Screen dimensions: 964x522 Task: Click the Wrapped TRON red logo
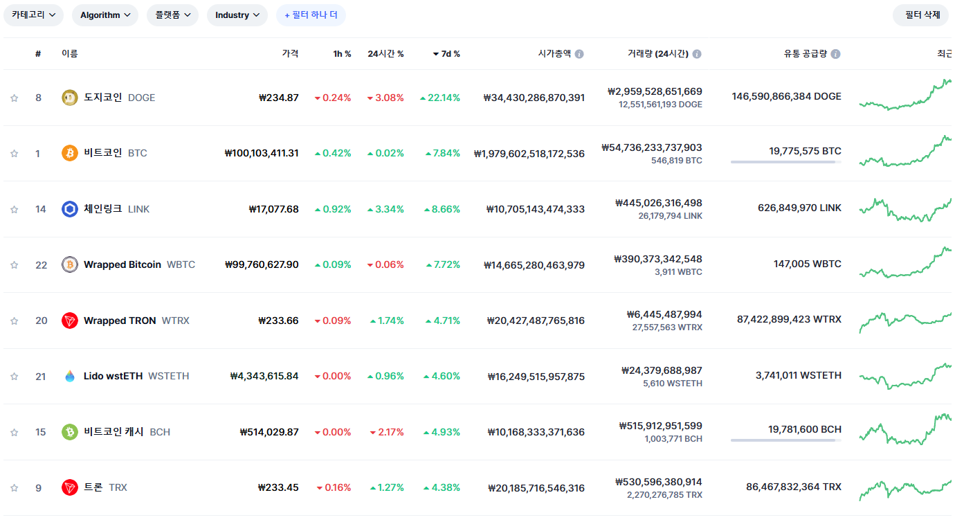70,321
